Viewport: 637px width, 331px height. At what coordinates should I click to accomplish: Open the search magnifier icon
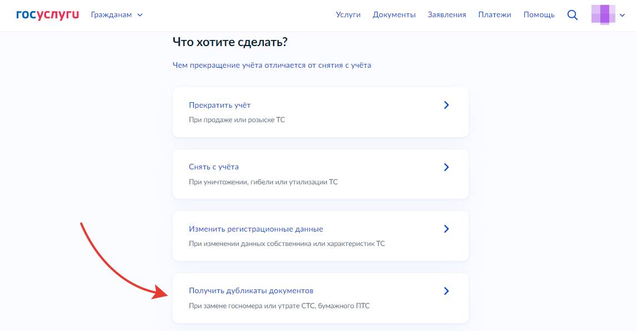(572, 15)
